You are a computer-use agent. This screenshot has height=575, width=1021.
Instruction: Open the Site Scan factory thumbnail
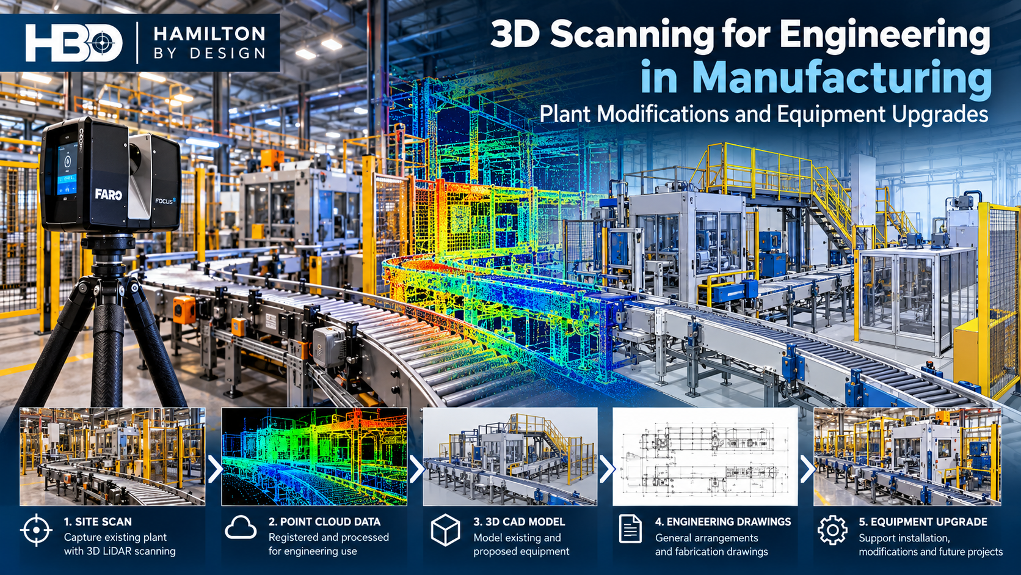pos(112,456)
